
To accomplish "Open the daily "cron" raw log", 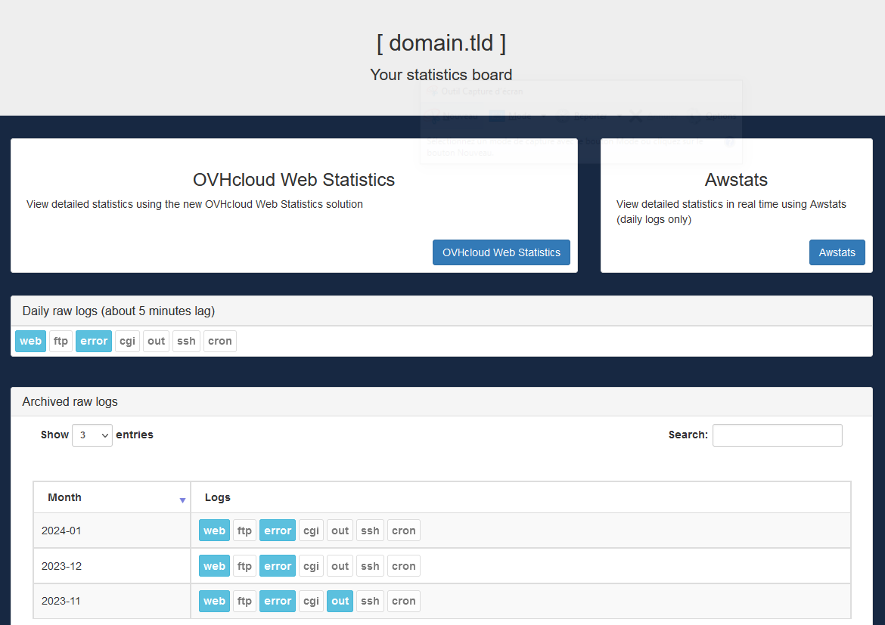I will pyautogui.click(x=219, y=341).
